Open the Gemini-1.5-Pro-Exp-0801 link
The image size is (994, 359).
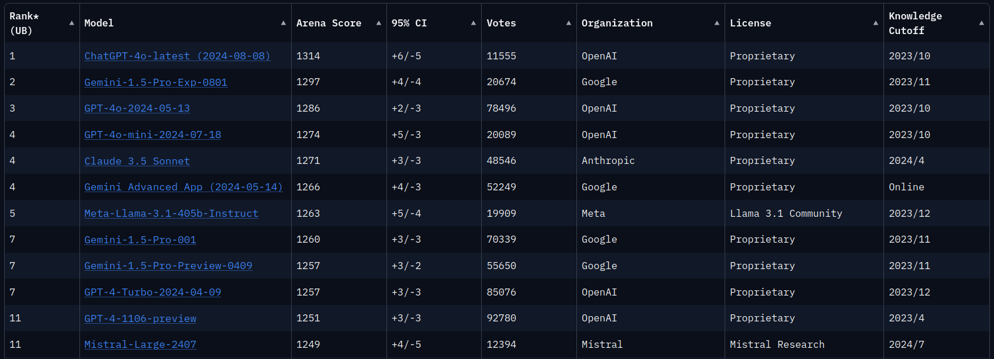click(156, 82)
